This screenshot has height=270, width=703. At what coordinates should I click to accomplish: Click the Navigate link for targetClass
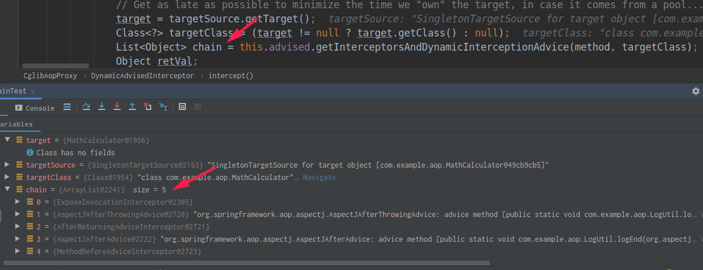pos(319,178)
